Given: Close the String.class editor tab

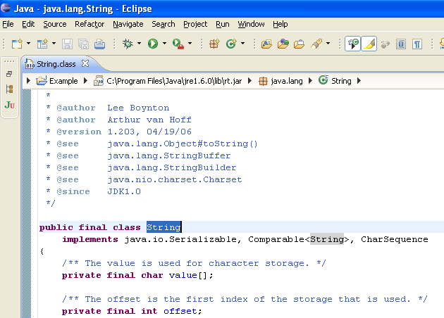Looking at the screenshot, I should tap(85, 63).
